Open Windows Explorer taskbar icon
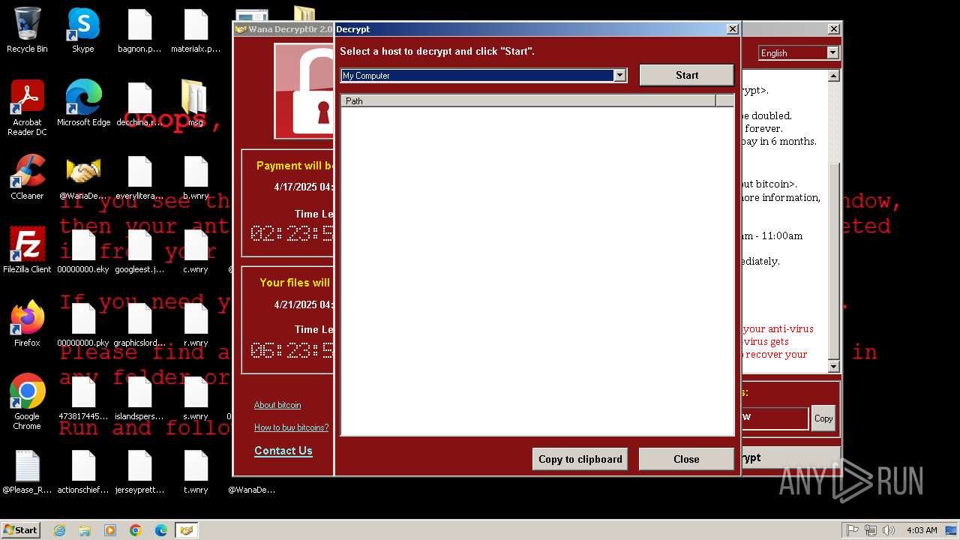The image size is (960, 540). click(x=85, y=530)
